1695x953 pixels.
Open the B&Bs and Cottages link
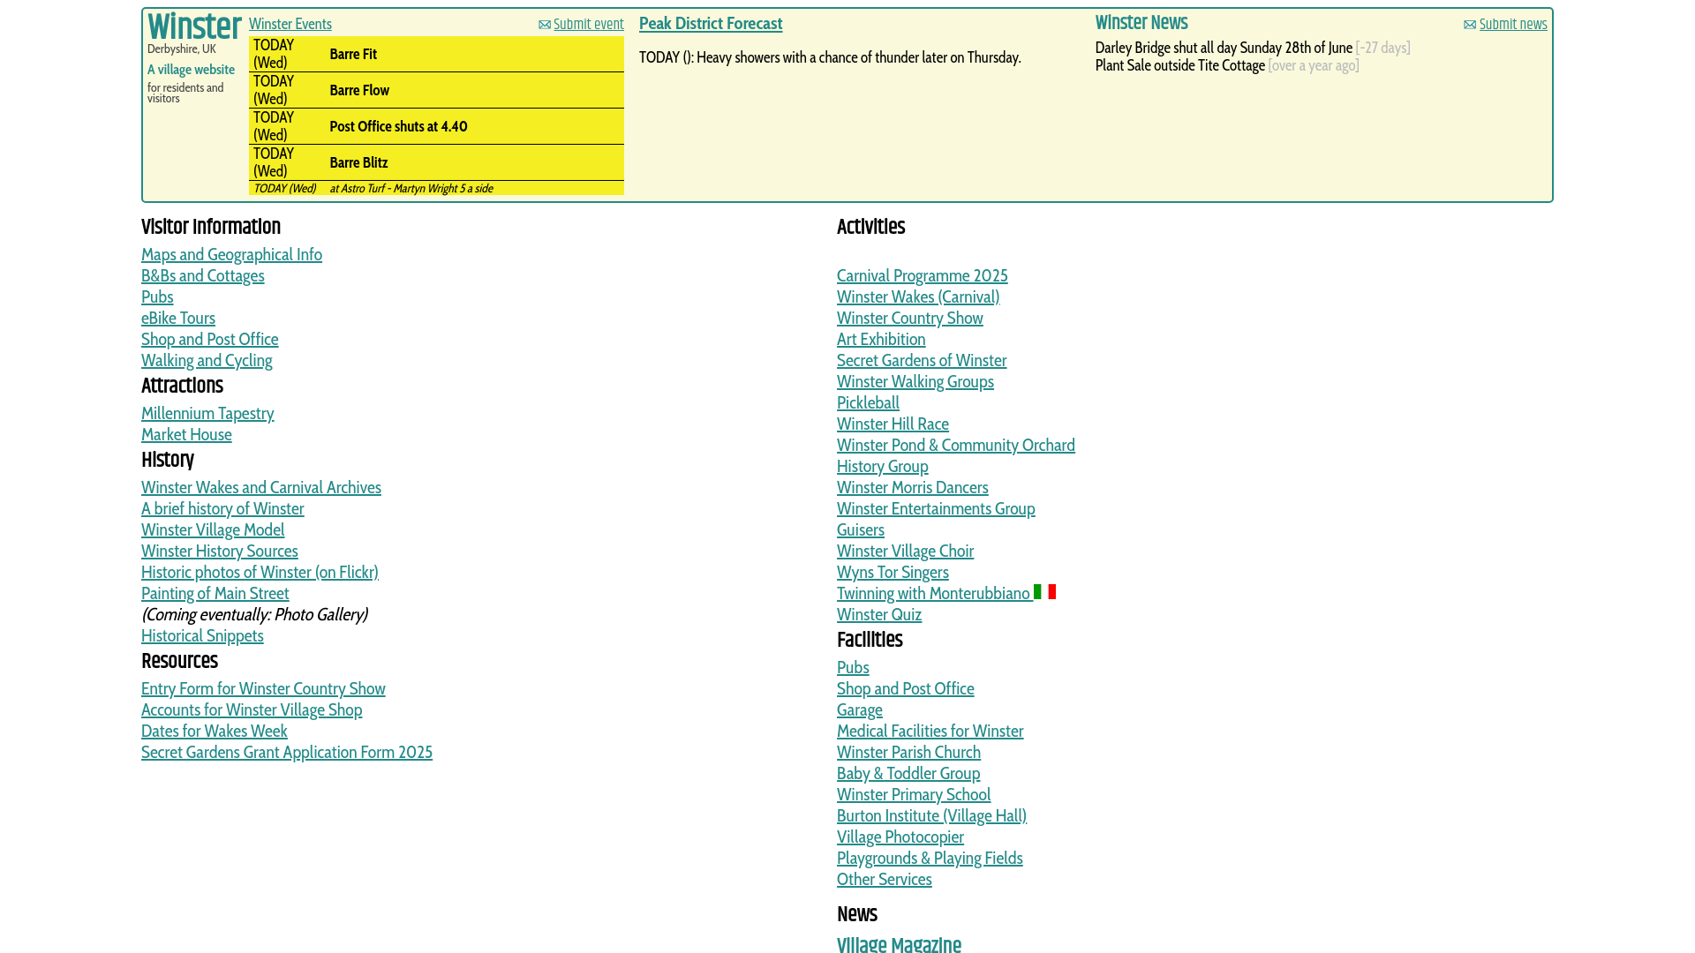[x=203, y=275]
